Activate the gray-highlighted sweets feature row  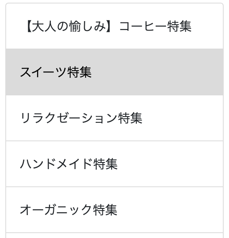coord(115,72)
